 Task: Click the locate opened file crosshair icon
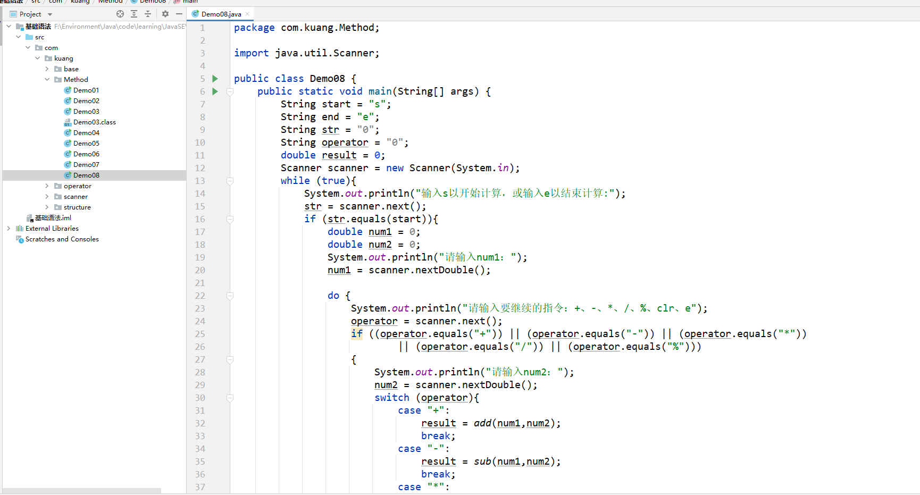[x=120, y=14]
